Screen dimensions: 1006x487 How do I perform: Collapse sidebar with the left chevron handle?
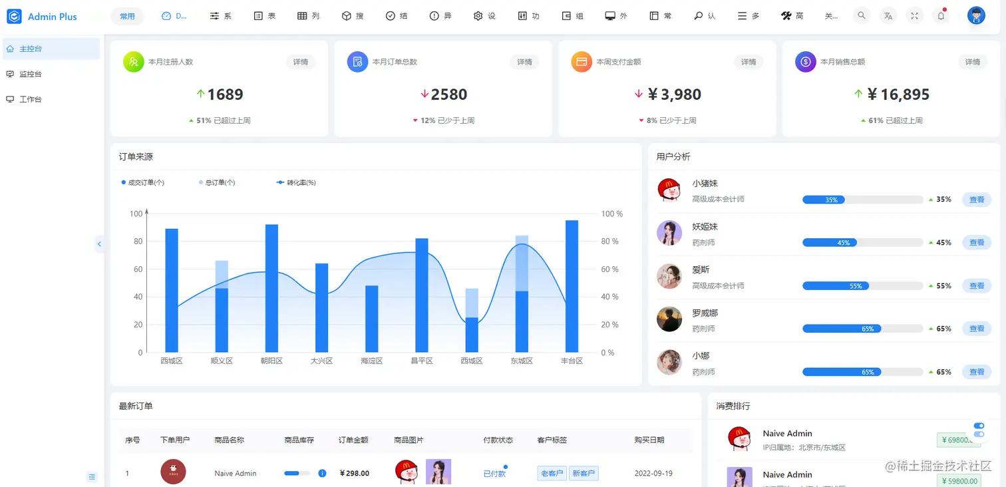pos(100,244)
